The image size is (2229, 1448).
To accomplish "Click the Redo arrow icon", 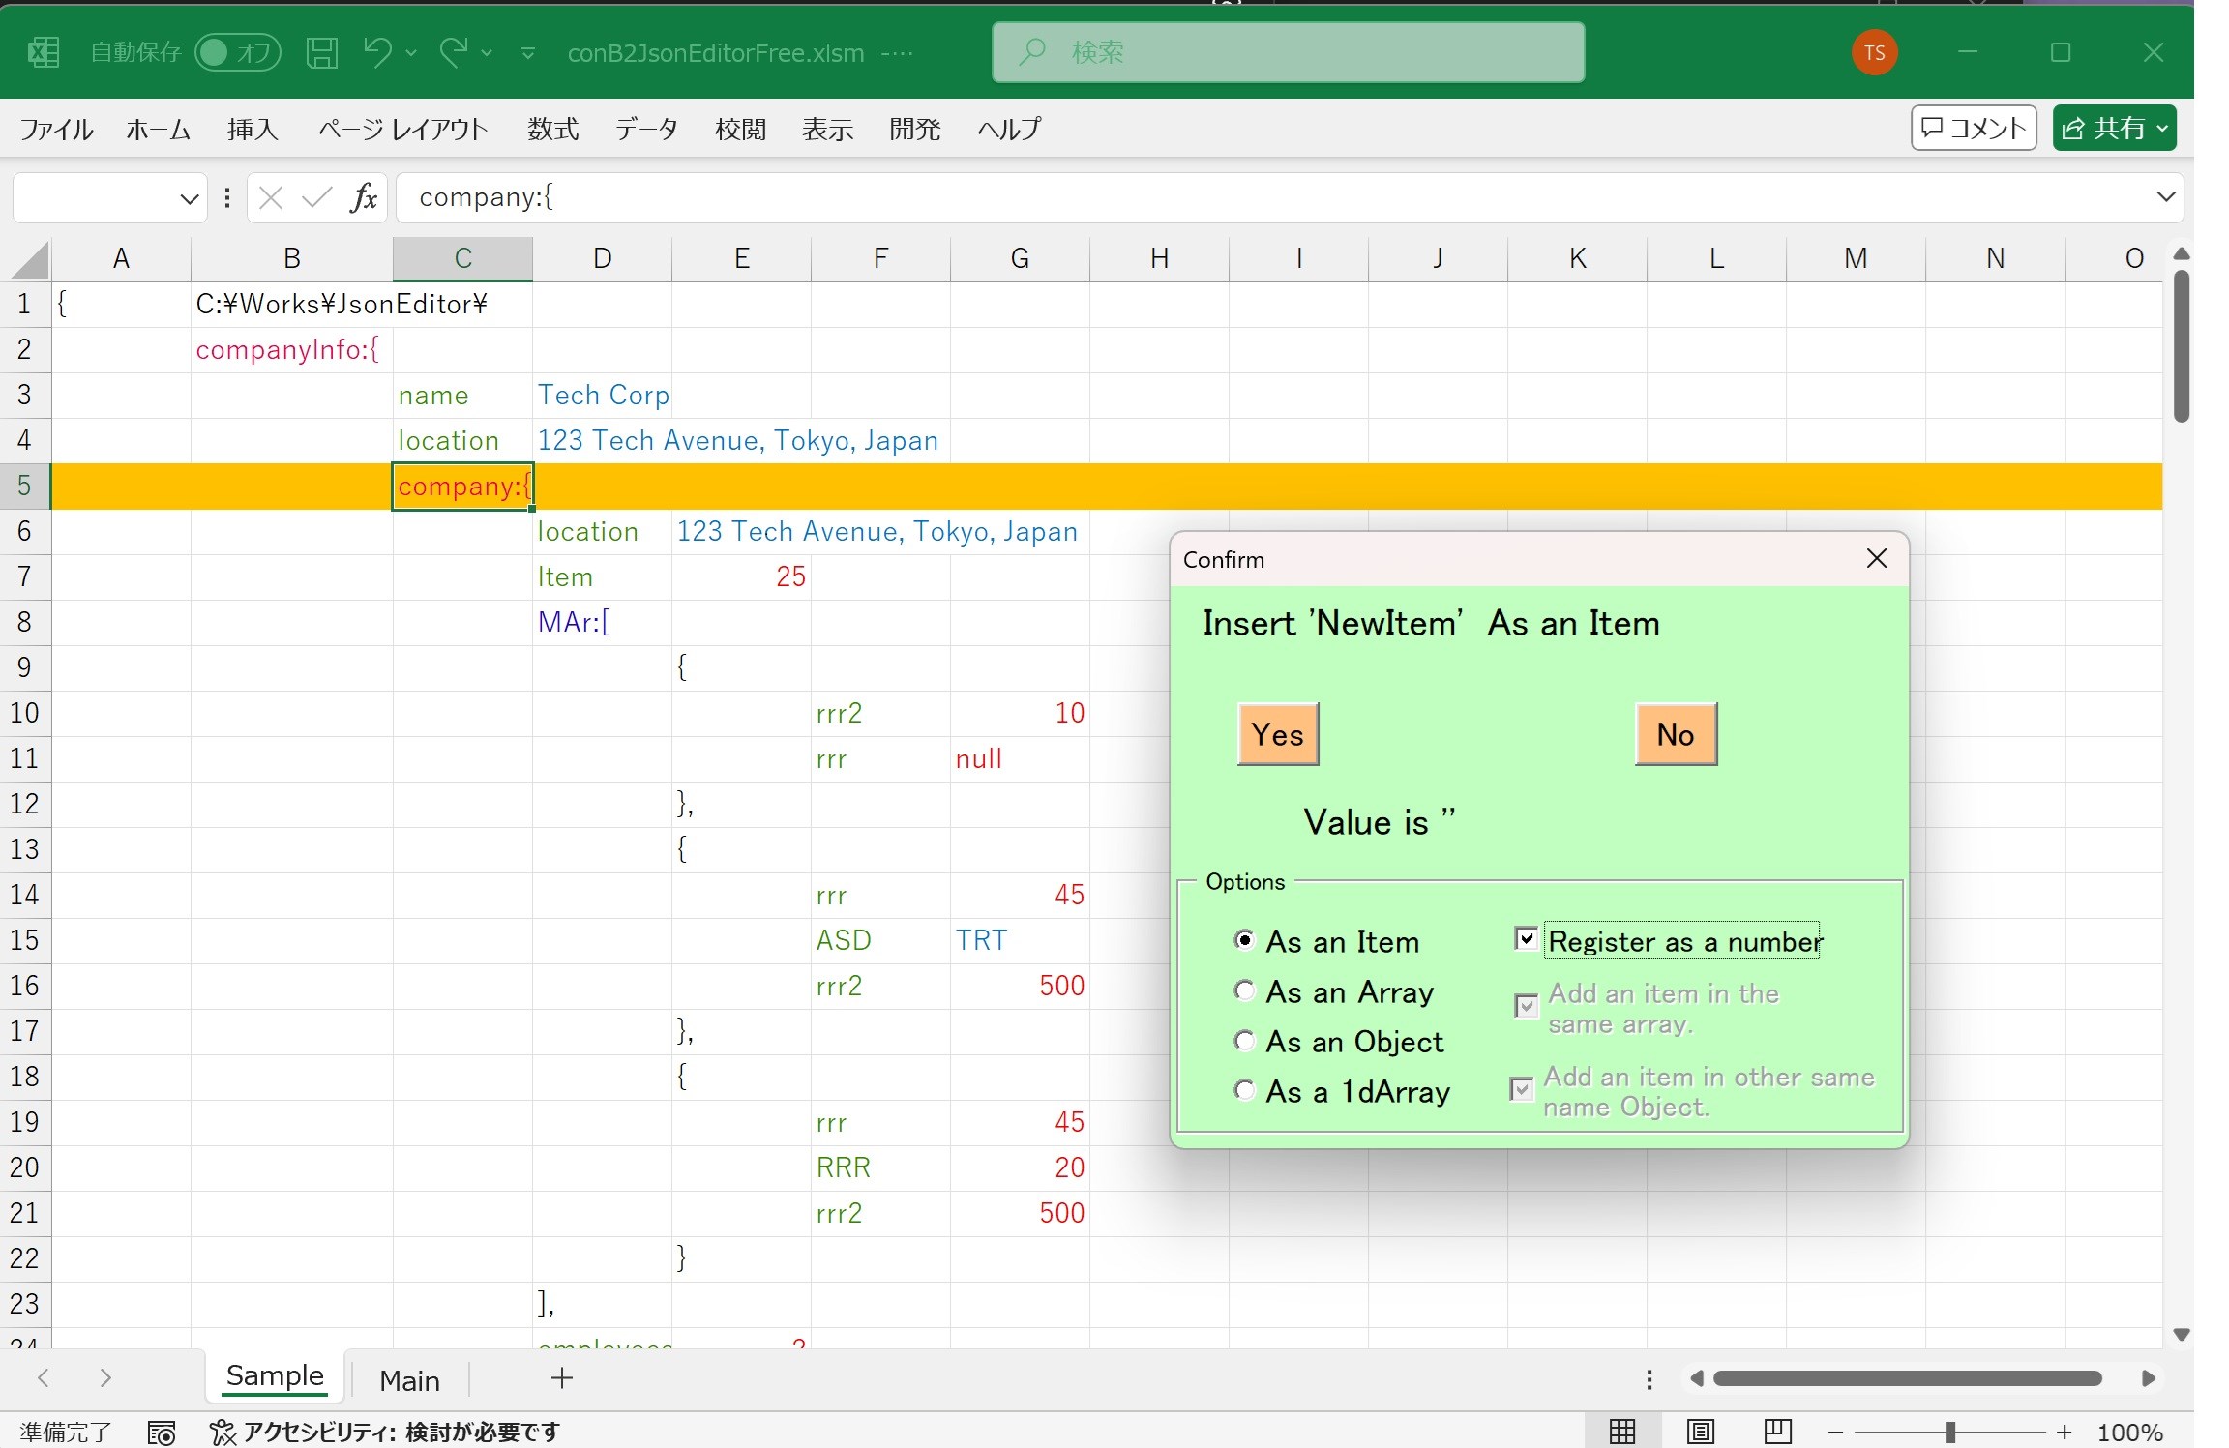I will pos(453,51).
